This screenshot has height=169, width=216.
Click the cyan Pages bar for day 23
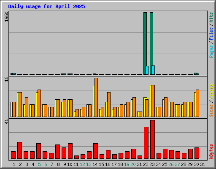(153, 70)
